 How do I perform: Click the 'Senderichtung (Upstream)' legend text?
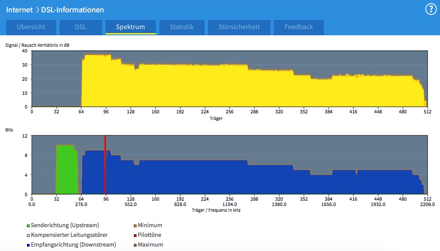(65, 225)
